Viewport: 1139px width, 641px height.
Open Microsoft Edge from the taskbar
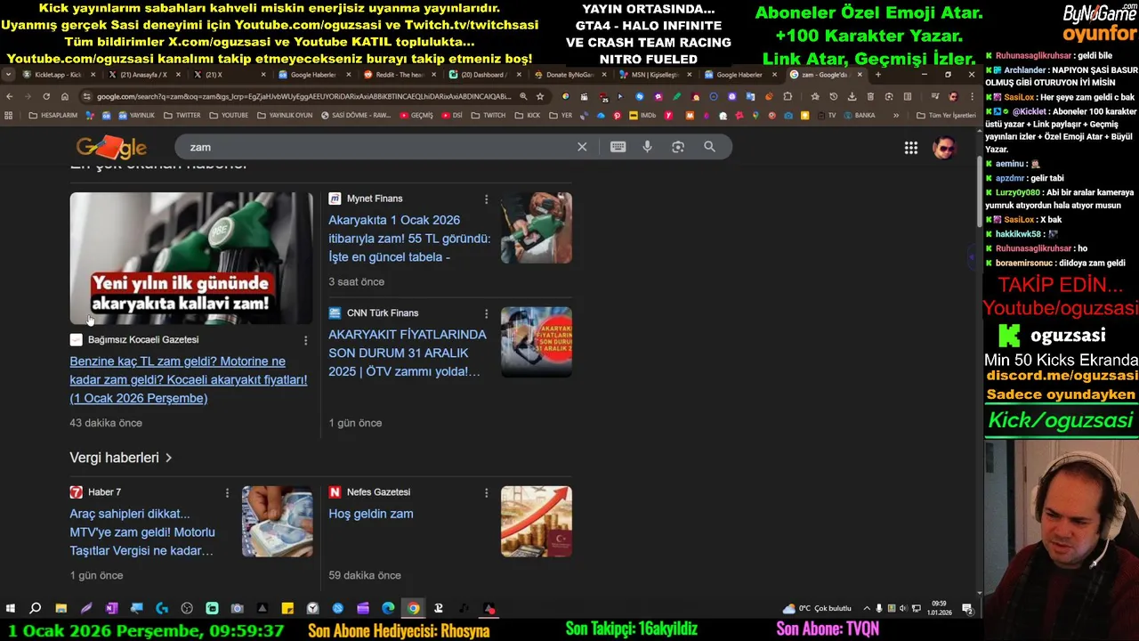(388, 608)
